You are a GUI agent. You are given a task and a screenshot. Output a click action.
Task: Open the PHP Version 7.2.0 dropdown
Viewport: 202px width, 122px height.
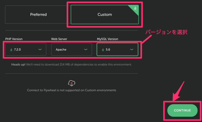point(26,49)
